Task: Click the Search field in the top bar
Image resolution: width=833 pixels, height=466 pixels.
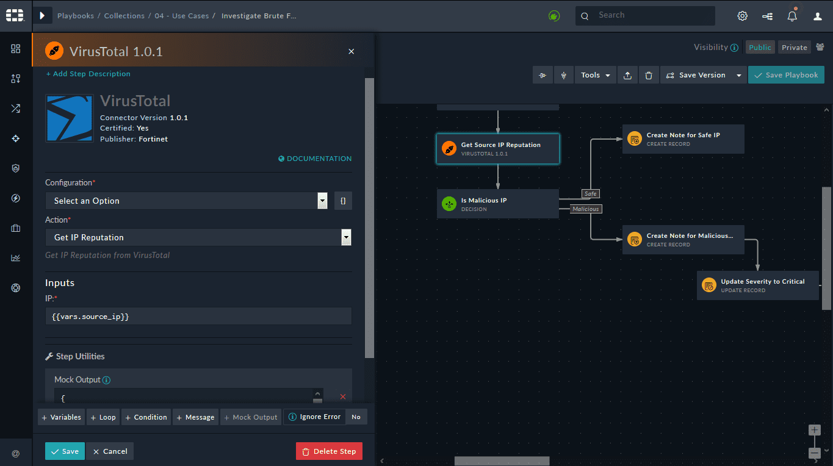Action: coord(645,16)
